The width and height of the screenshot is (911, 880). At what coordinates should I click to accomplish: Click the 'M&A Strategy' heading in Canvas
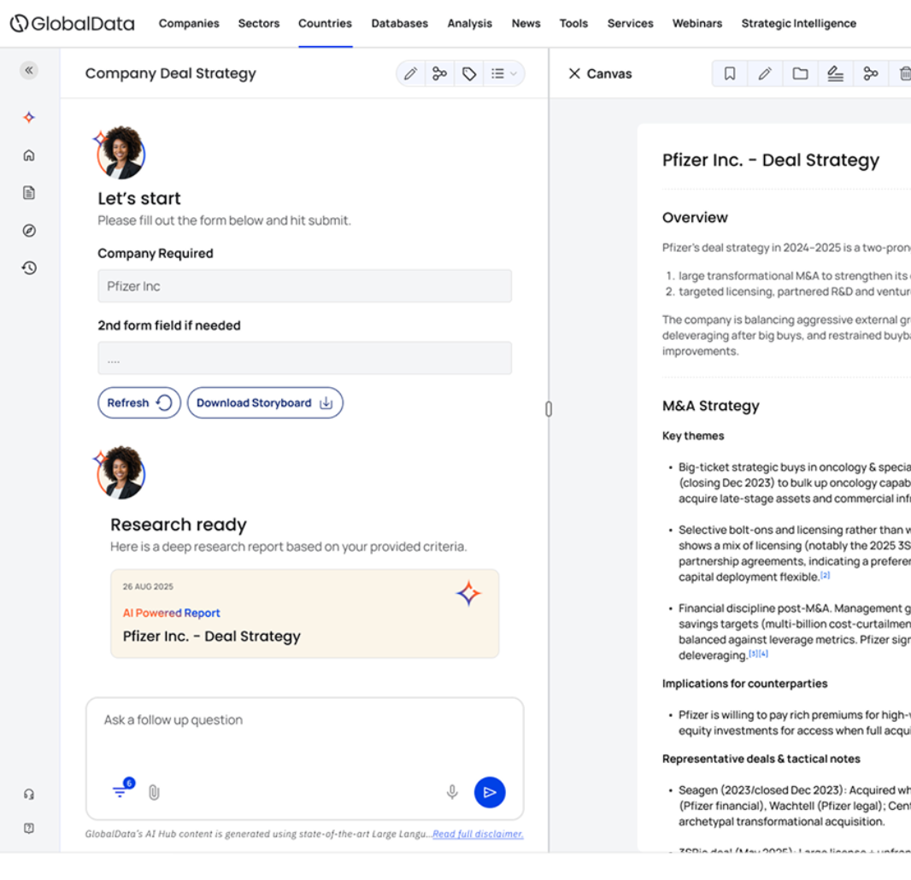tap(710, 406)
